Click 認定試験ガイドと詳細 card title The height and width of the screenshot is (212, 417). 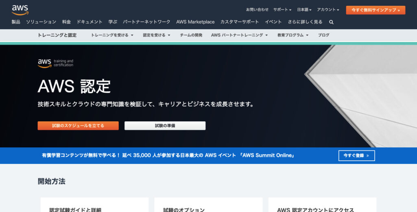coord(75,210)
